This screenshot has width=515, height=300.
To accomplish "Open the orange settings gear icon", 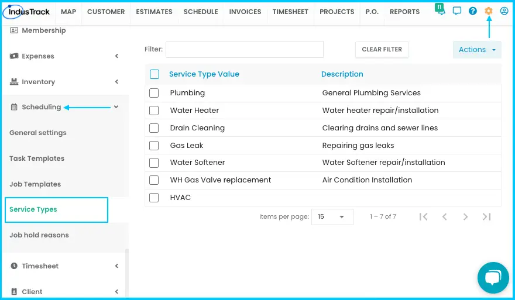I will 489,11.
